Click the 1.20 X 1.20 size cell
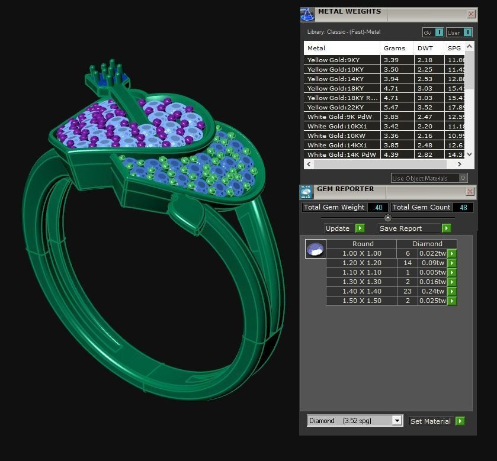 (362, 263)
